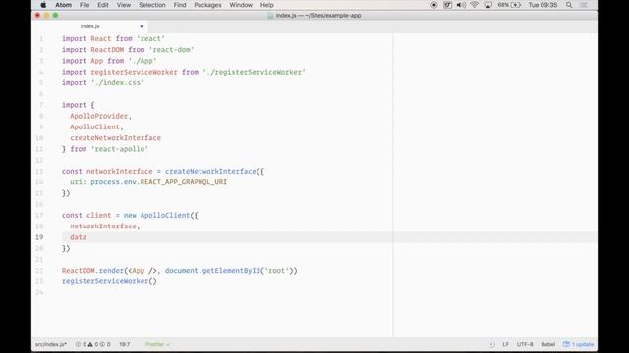The image size is (629, 353).
Task: Click the word data on line 19
Action: pyautogui.click(x=79, y=237)
